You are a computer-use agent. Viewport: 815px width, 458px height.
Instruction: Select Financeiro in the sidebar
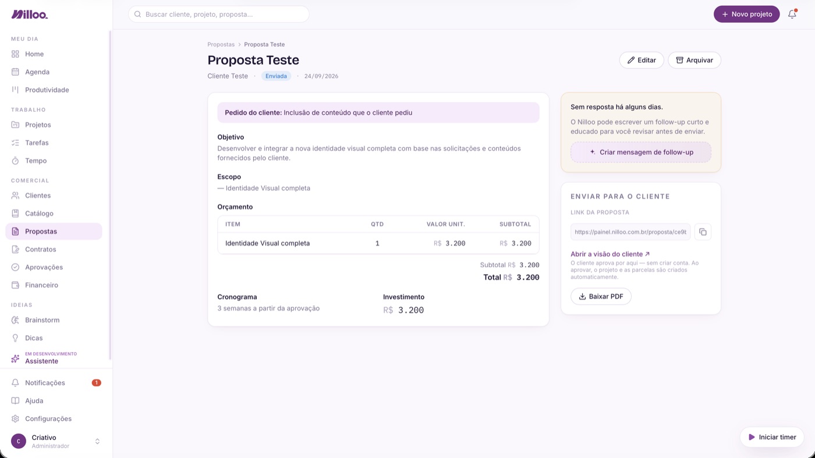[x=54, y=285]
